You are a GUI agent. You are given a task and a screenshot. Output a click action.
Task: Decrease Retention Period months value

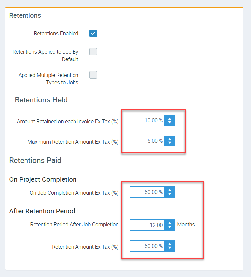(170, 227)
